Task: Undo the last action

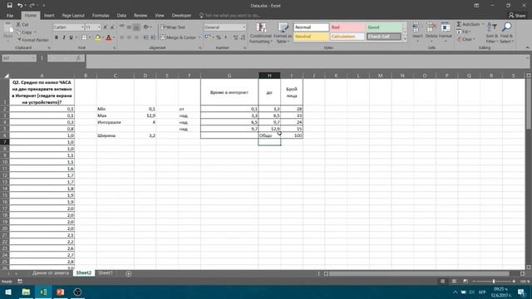Action: pyautogui.click(x=20, y=6)
